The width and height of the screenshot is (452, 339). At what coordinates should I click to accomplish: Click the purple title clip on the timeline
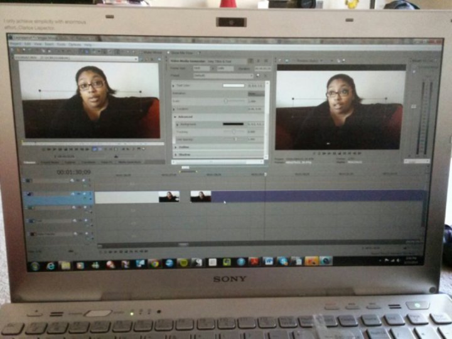pyautogui.click(x=314, y=196)
